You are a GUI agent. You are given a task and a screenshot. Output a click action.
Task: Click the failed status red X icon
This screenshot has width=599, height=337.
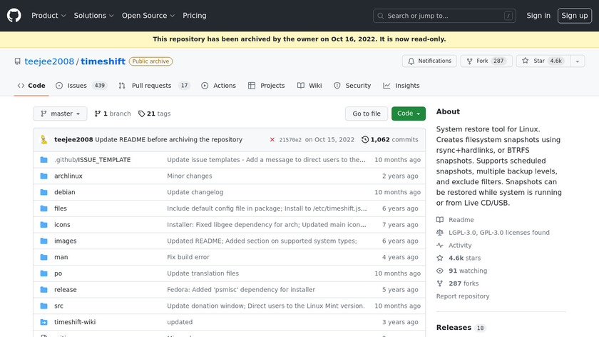272,140
